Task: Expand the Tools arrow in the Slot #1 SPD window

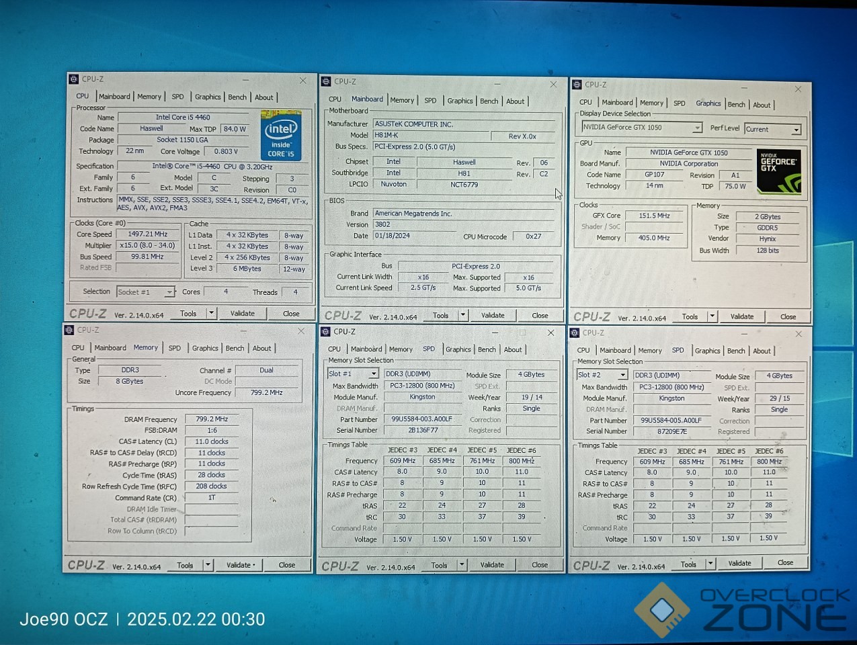Action: pyautogui.click(x=462, y=565)
